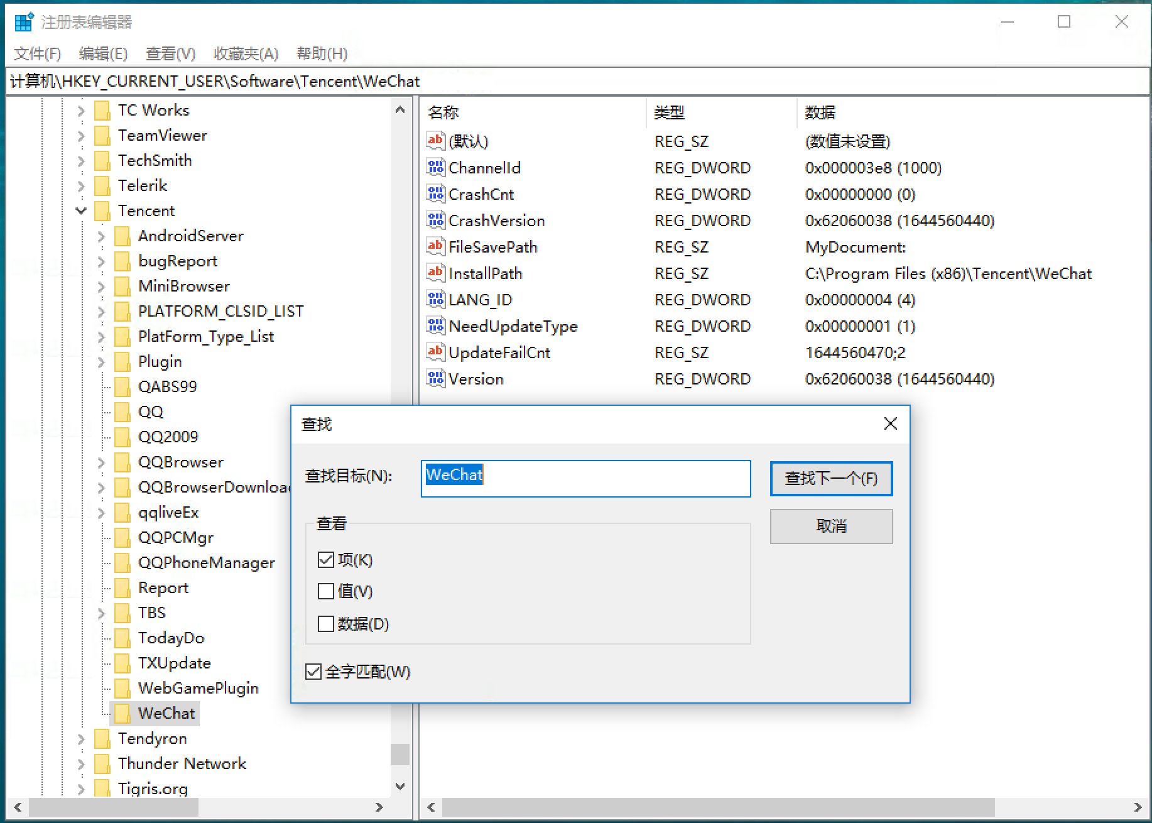The image size is (1152, 823).
Task: Click the TeamViewer folder icon
Action: (102, 136)
